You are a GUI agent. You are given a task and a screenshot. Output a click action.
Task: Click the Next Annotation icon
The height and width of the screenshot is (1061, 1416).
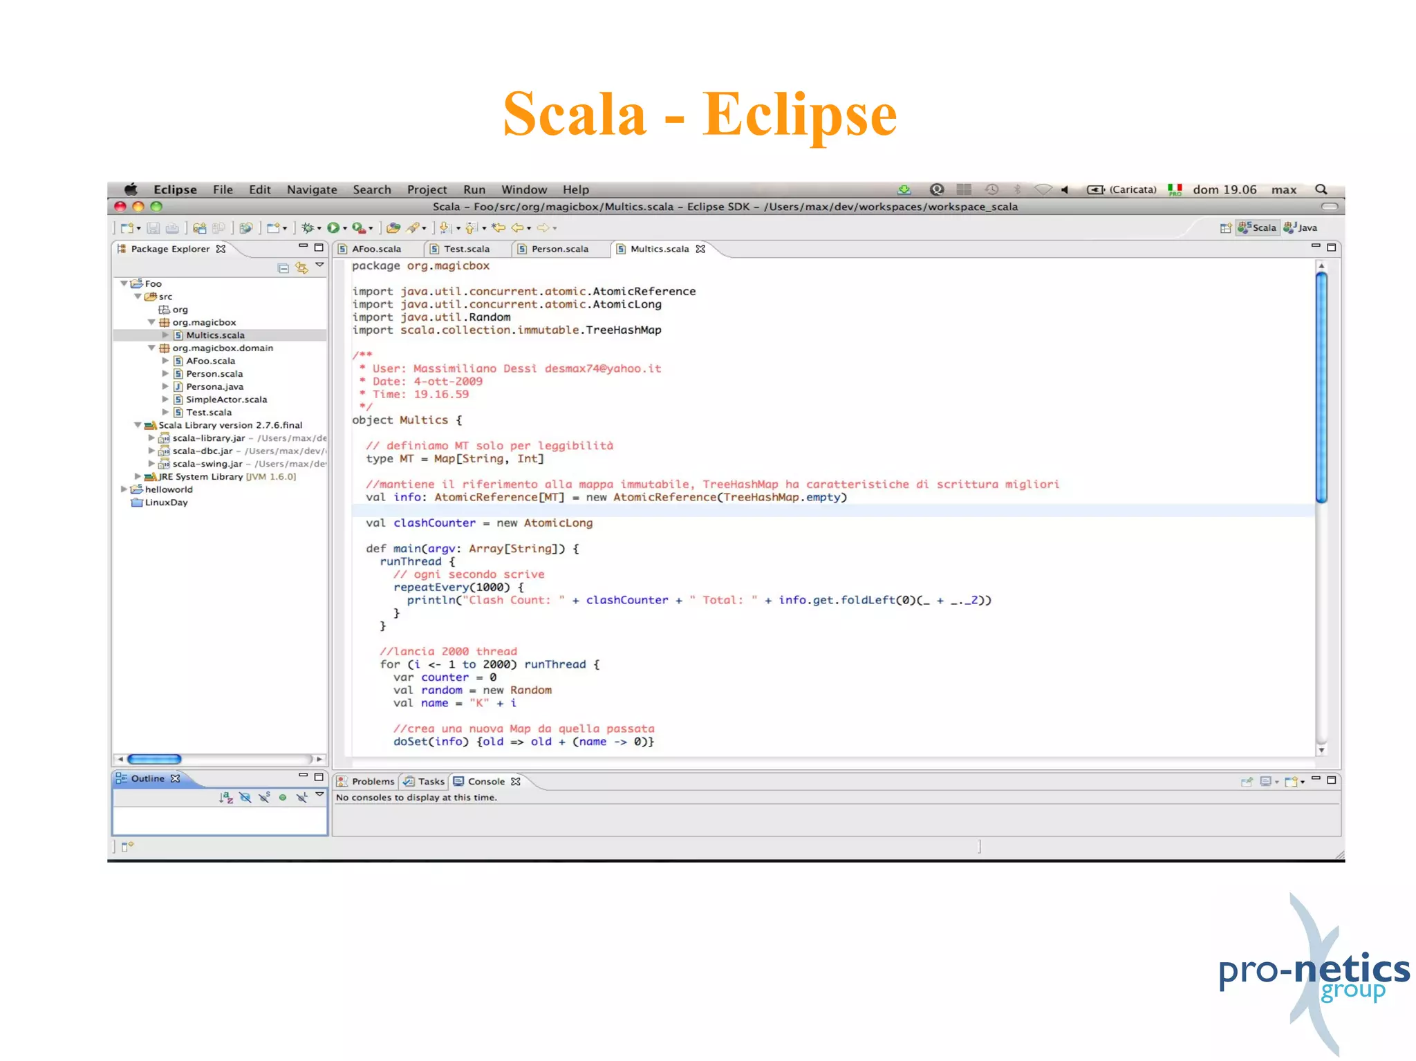coord(445,228)
